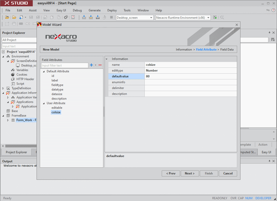277x201 pixels.
Task: Select the editable user attribute
Action: pos(57,108)
